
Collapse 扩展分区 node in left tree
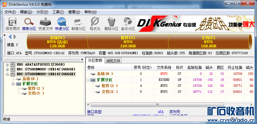(x=13, y=84)
